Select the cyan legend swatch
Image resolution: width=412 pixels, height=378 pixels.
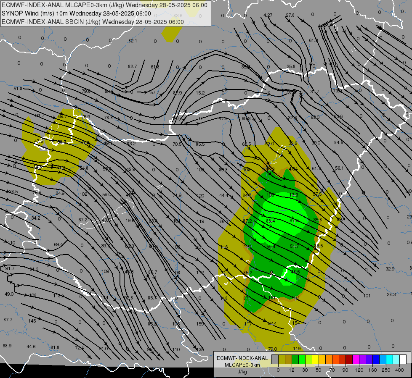click(x=389, y=359)
